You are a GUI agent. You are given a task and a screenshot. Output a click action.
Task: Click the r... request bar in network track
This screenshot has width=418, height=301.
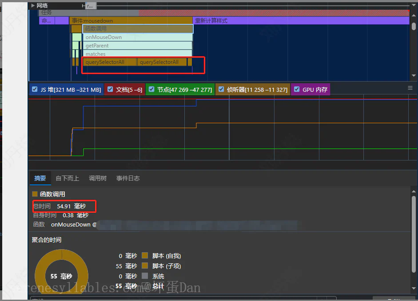(x=91, y=5)
